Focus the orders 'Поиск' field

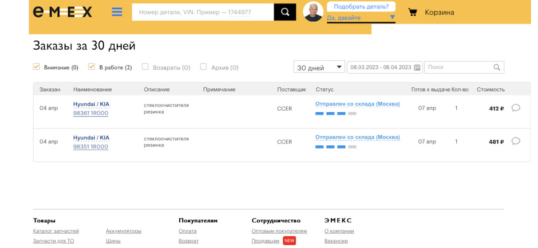pyautogui.click(x=464, y=68)
